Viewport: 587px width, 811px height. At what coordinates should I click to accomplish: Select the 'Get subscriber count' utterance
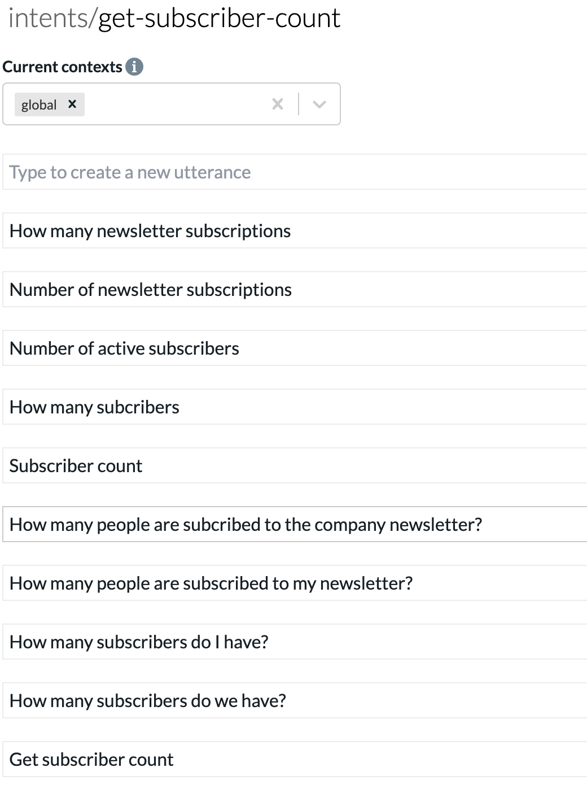(295, 759)
